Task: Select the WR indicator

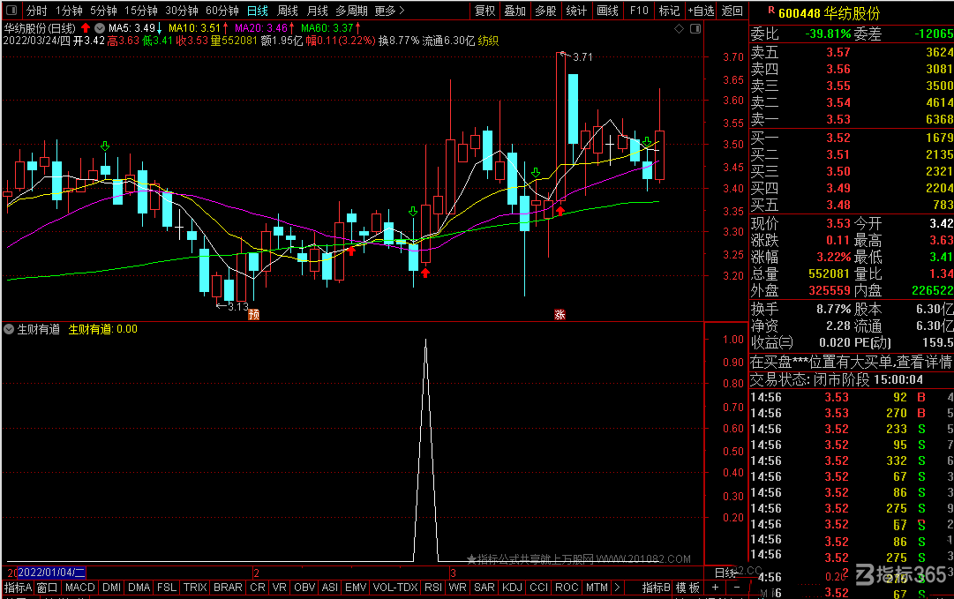Action: (457, 588)
